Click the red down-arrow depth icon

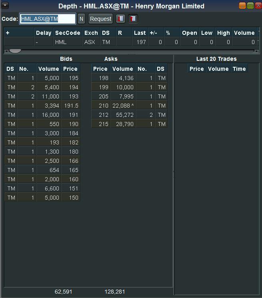click(x=120, y=19)
